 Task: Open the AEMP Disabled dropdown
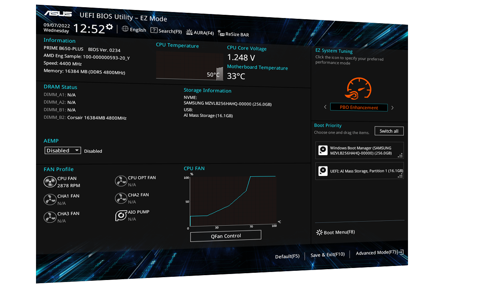point(63,150)
